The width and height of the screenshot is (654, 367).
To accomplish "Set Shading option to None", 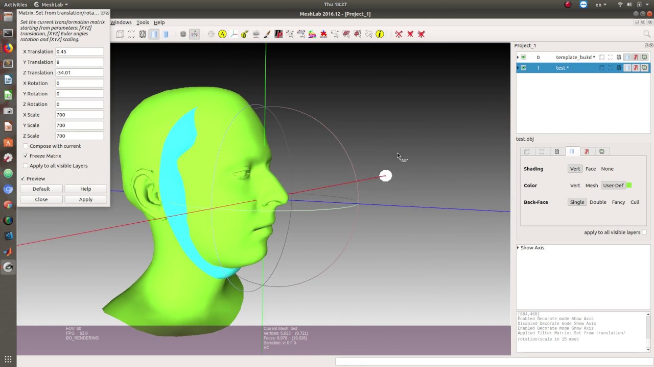I will pos(607,169).
